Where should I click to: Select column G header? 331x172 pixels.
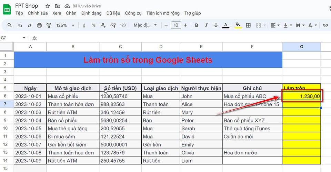[301, 47]
